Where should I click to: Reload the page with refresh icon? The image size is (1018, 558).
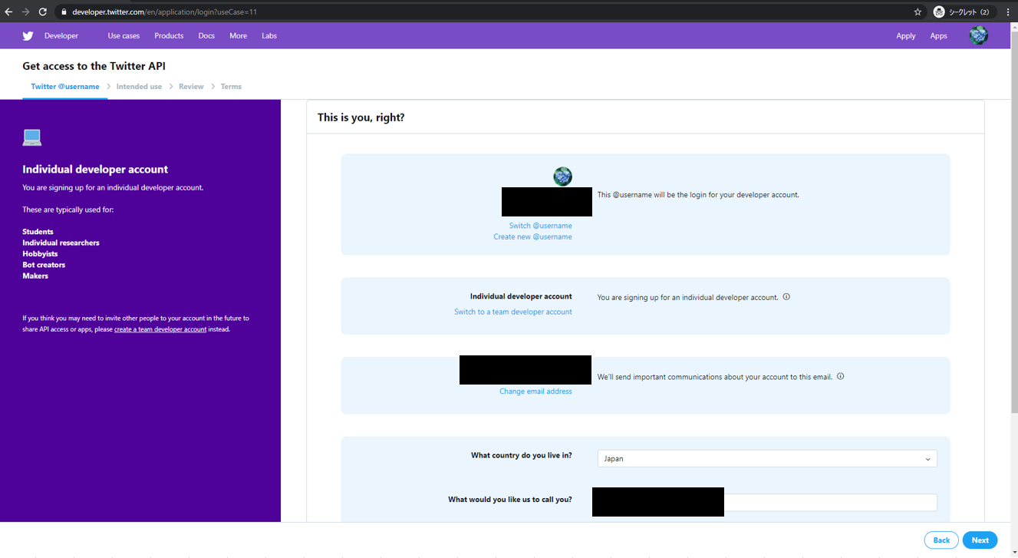[43, 12]
